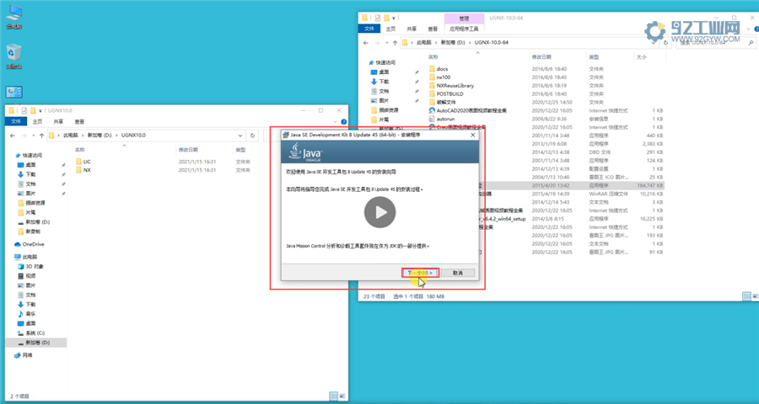This screenshot has width=759, height=404.
Task: Switch UGNX-10.0-64 to details view
Action: (x=746, y=296)
